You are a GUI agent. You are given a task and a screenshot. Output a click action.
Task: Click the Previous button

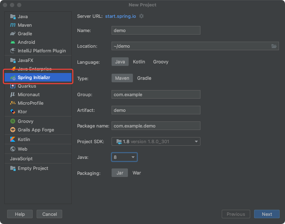coord(236,214)
